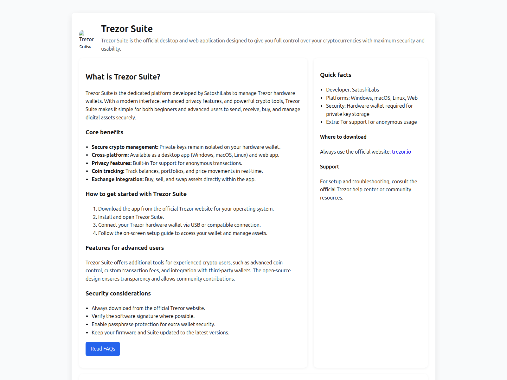Click the Support heading in sidebar
Screen dimensions: 507x380
pos(330,167)
